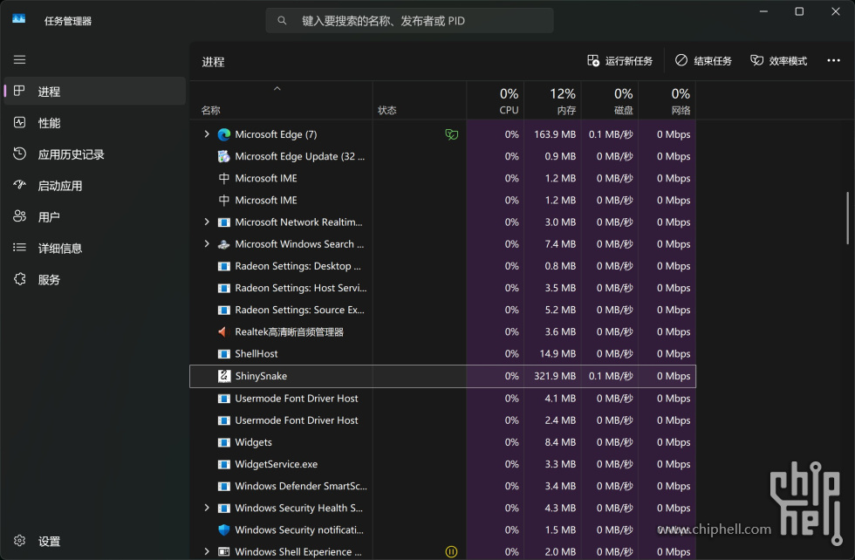Select the 进程 processes tab

tap(49, 92)
